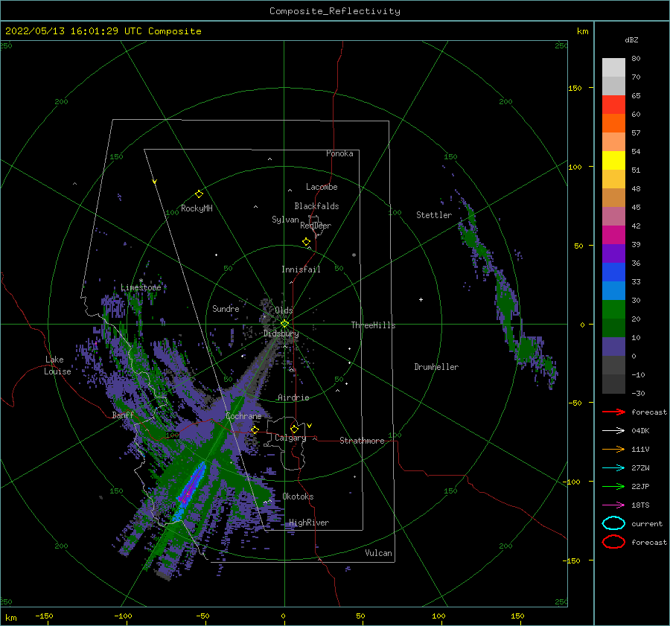Click the light grey 70-80 dBZ swatch
This screenshot has height=626, width=670.
tap(613, 68)
